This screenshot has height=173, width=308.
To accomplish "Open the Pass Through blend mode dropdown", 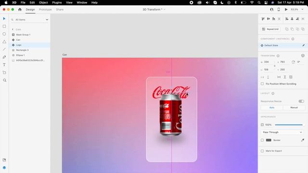I will point(282,132).
